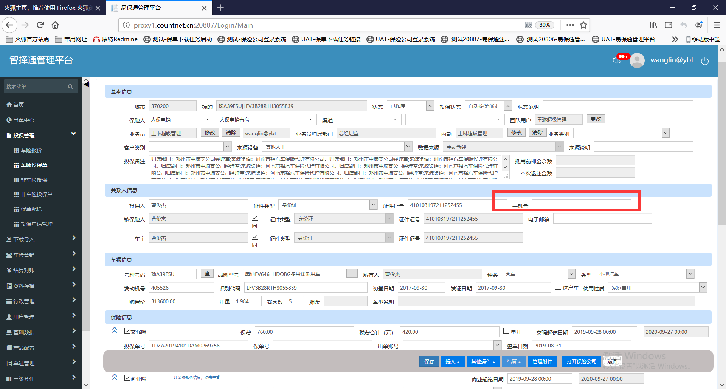Viewport: 726px width, 389px height.
Task: Open the QR code icon in address bar
Action: pos(528,25)
